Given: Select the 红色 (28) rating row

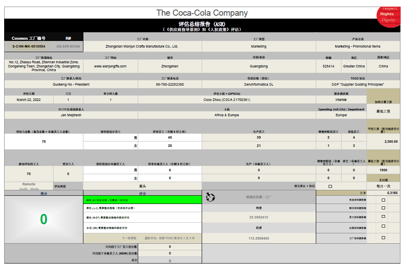Looking at the screenshot, I should (x=143, y=228).
